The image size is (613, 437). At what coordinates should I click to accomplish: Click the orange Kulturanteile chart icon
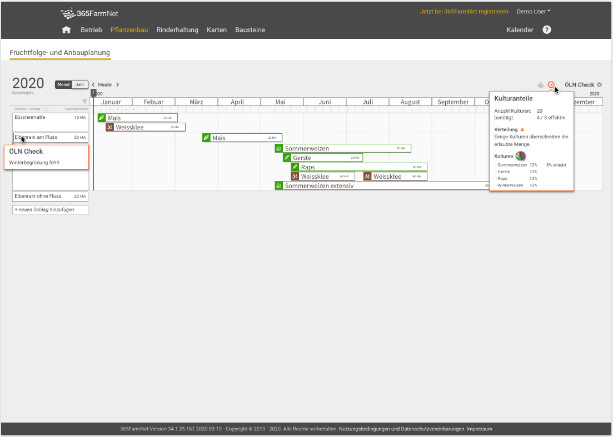551,84
